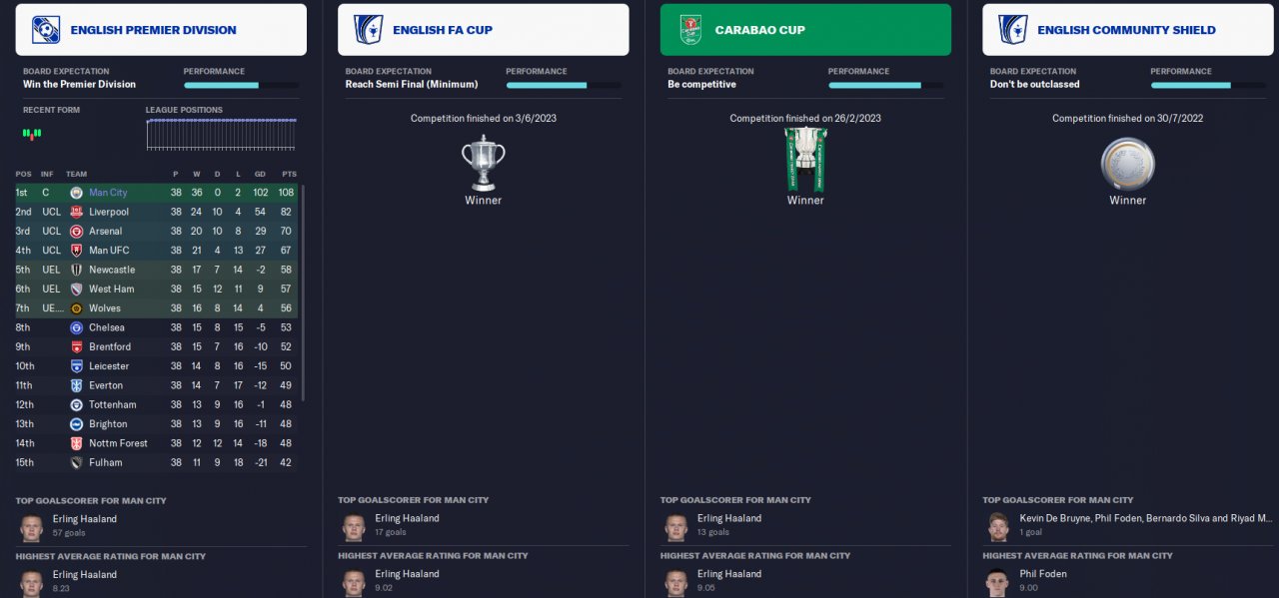Click the Wolves club badge in table
Screen dimensions: 1279x598
(76, 308)
